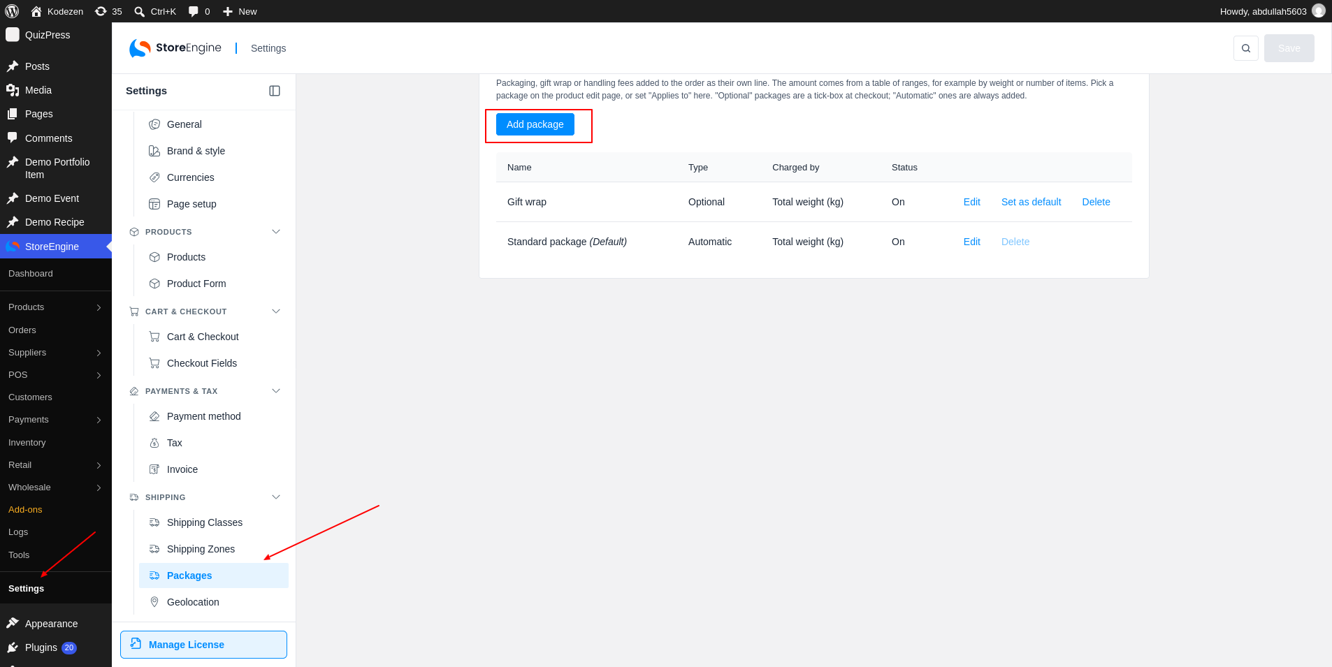Open Payment method settings
The height and width of the screenshot is (667, 1332).
click(x=214, y=416)
